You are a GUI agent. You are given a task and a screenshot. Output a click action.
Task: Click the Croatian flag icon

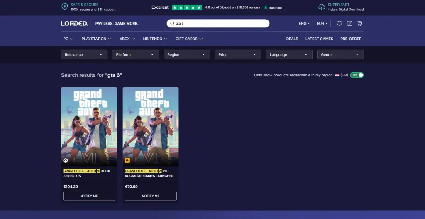click(x=337, y=75)
